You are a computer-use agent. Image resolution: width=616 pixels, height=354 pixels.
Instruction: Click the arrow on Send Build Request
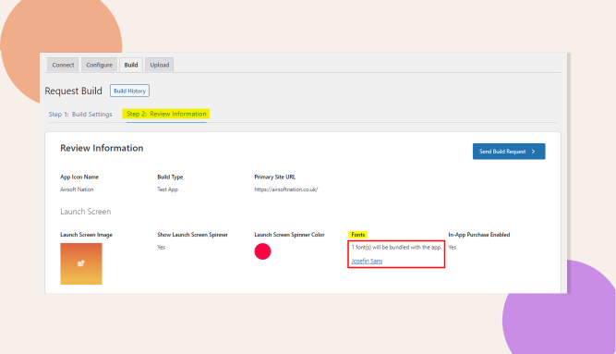click(x=534, y=152)
